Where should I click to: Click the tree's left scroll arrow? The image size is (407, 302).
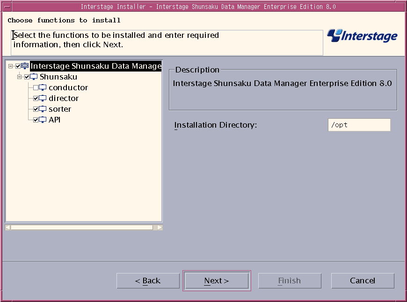coord(8,228)
